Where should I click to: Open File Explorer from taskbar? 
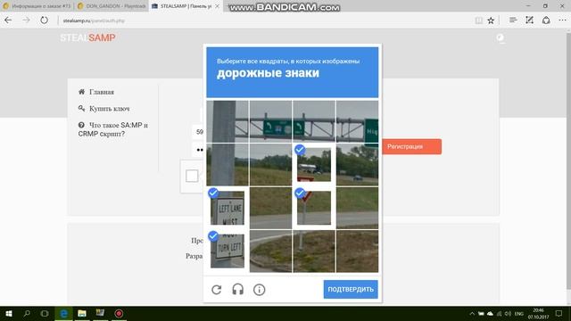(x=82, y=313)
